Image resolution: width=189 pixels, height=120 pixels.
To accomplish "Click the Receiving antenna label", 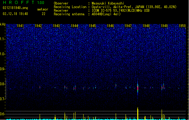I will pos(69,14).
